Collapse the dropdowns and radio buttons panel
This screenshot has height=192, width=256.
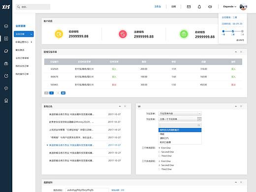pos(236,106)
